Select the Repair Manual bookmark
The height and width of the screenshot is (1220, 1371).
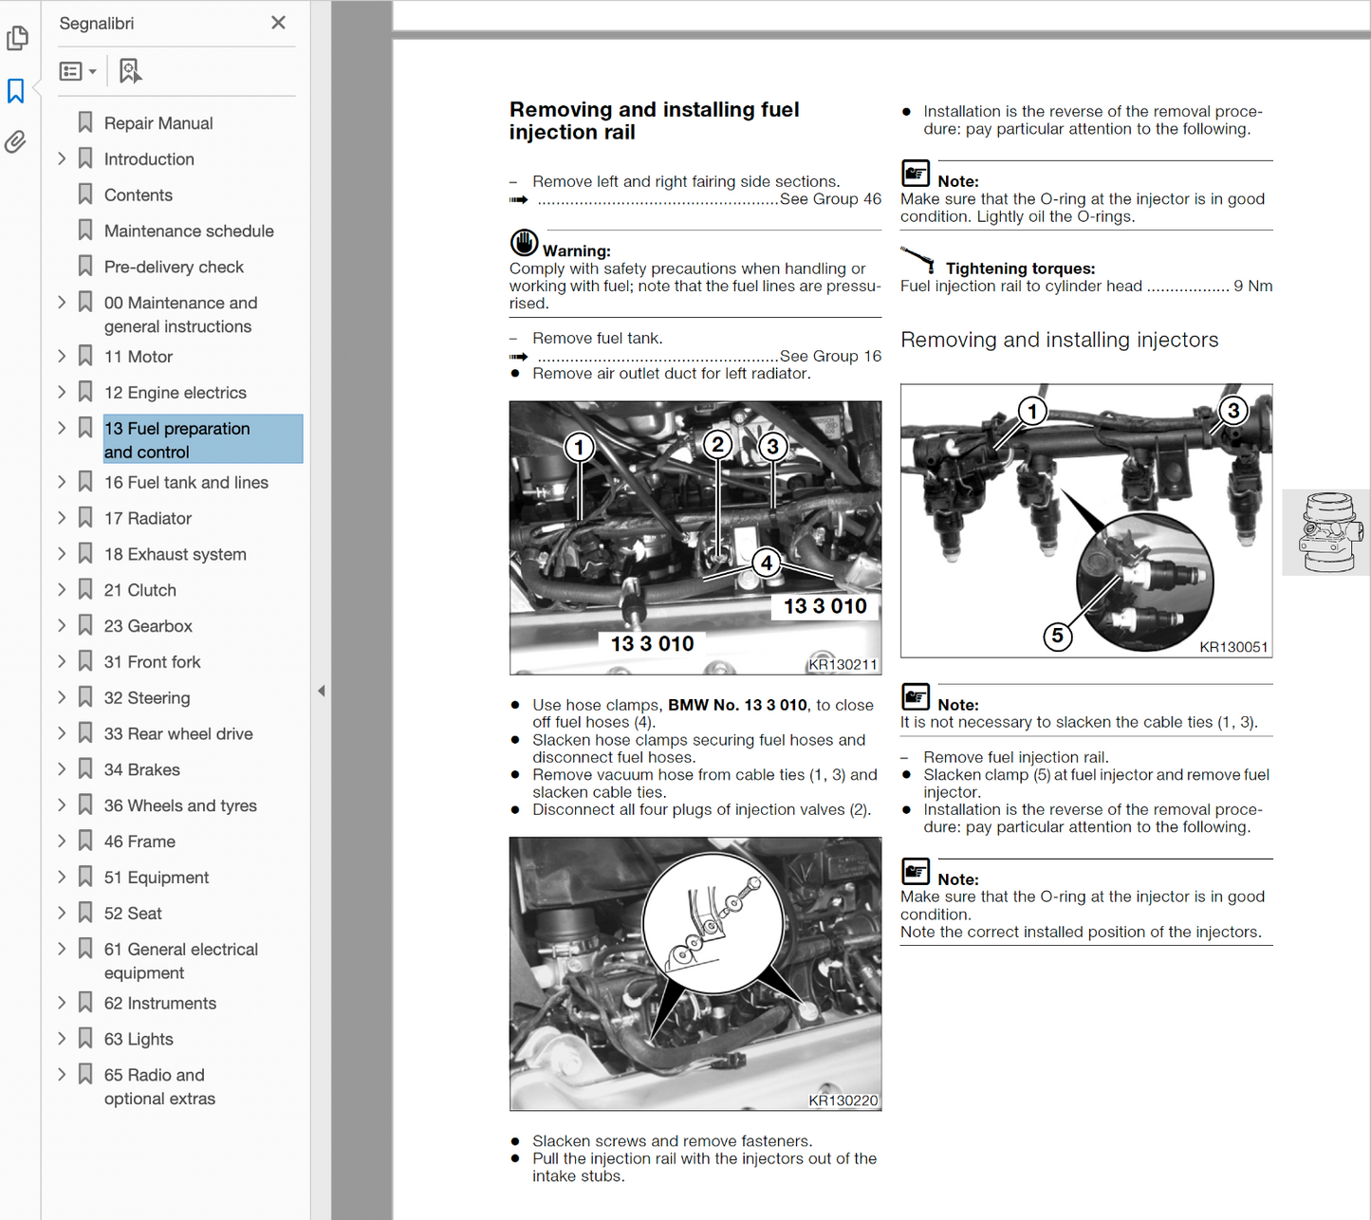coord(158,123)
